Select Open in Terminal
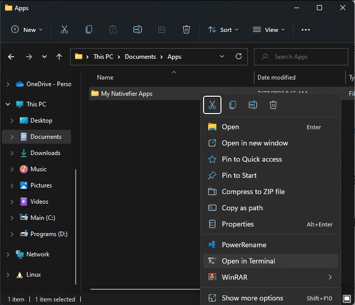Image resolution: width=355 pixels, height=305 pixels. 248,261
